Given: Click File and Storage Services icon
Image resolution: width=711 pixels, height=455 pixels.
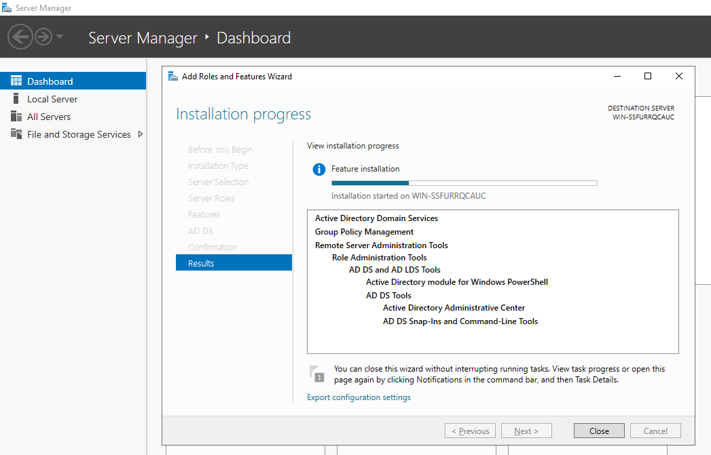Looking at the screenshot, I should tap(16, 134).
